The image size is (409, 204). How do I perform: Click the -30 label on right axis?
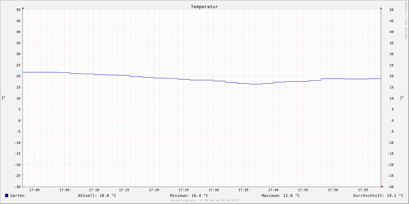391,187
